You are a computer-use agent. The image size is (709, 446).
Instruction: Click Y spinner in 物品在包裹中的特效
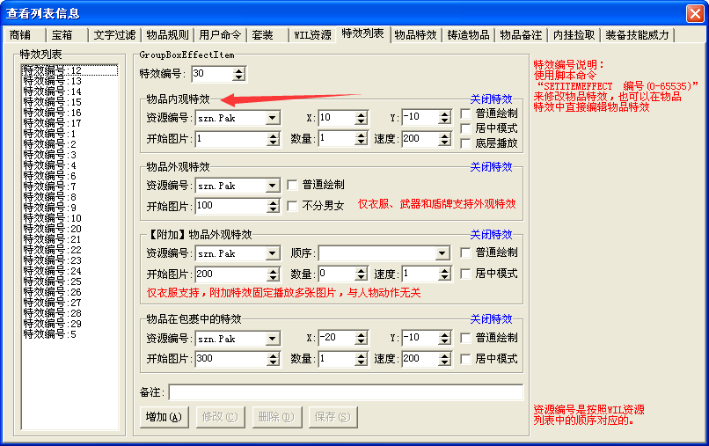pyautogui.click(x=445, y=338)
